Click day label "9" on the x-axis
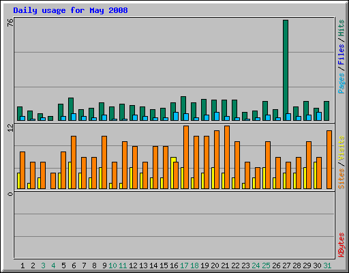The width and height of the screenshot is (349, 273). tap(104, 265)
